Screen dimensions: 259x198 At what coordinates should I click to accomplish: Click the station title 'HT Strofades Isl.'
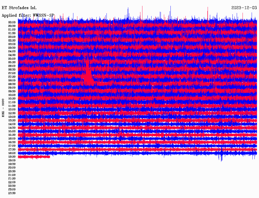(19, 8)
